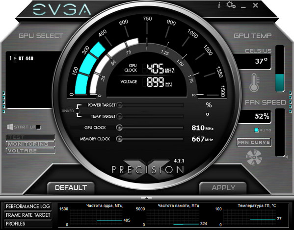The height and width of the screenshot is (230, 294).
Task: Click the Precision X 4.2.1 logo
Action: click(x=148, y=169)
